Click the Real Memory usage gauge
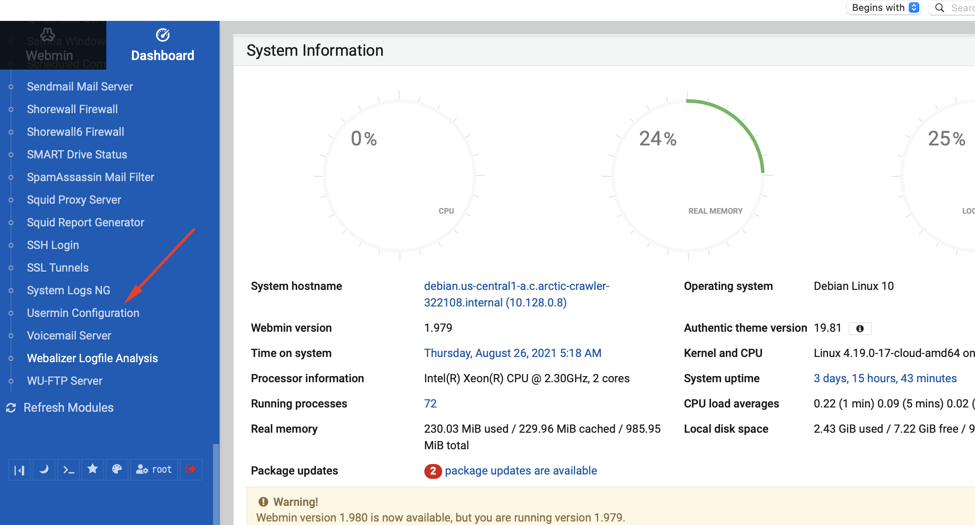This screenshot has width=975, height=525. [x=687, y=176]
